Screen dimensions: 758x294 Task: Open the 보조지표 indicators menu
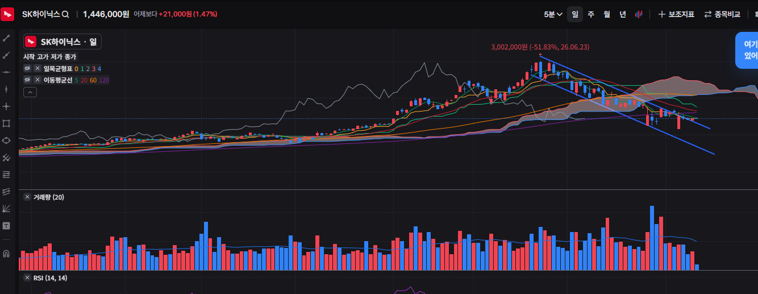pos(676,14)
